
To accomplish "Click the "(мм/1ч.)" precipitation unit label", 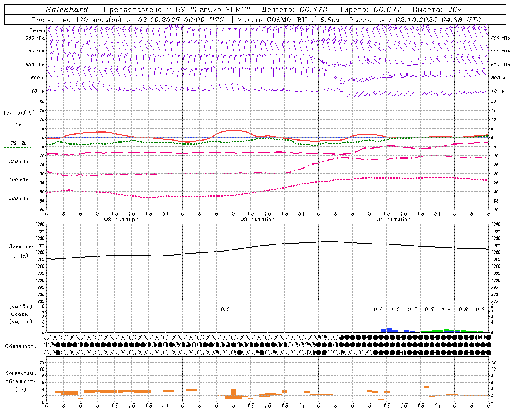I will click(x=21, y=322).
